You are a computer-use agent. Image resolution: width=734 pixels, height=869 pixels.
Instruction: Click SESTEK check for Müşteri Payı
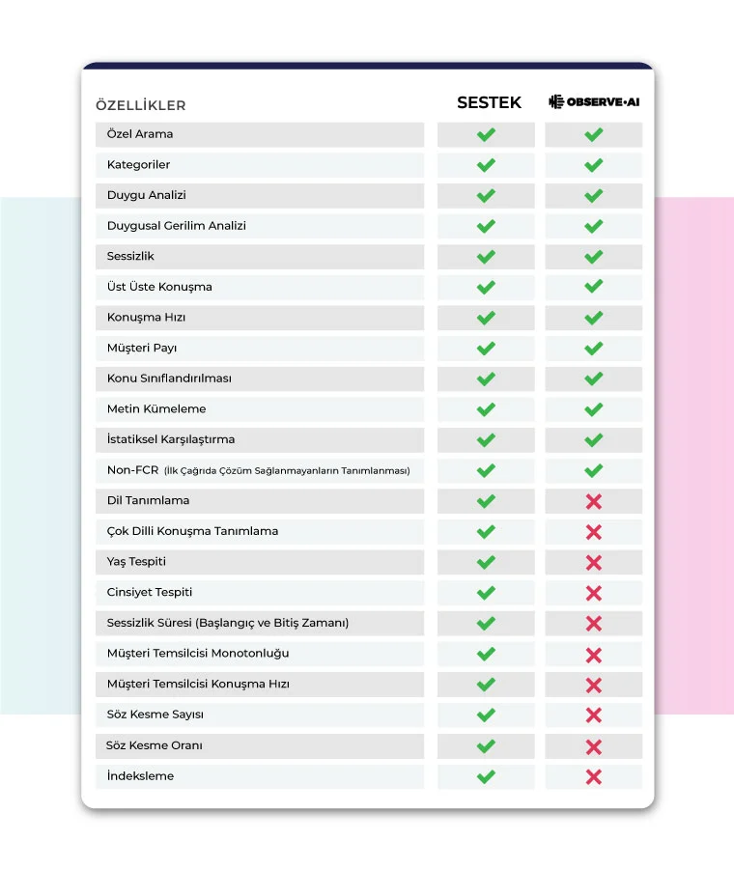(x=486, y=349)
